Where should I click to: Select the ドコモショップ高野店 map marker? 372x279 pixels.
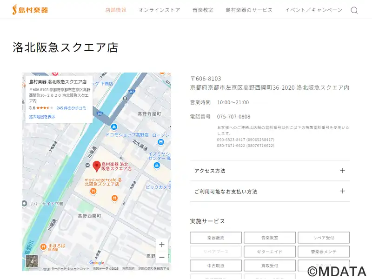(114, 127)
